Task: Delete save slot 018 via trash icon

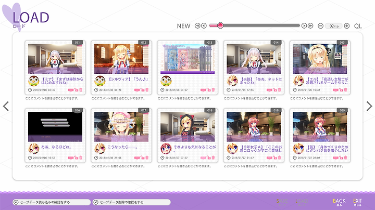Action: pos(214,157)
